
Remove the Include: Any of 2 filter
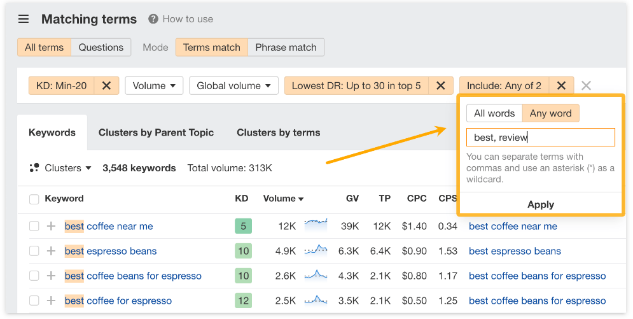pyautogui.click(x=561, y=86)
